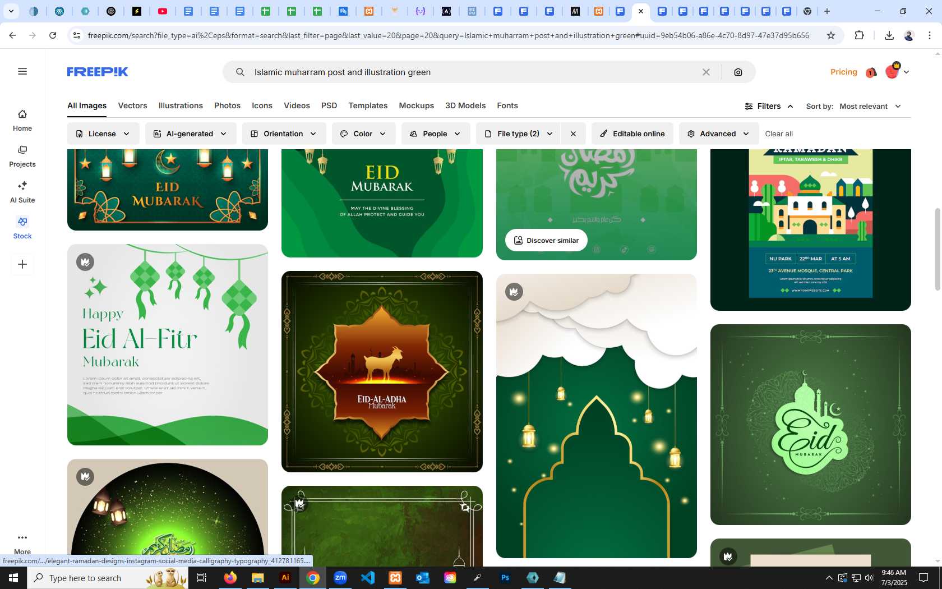Expand Orientation filter dropdown
This screenshot has height=589, width=942.
click(284, 134)
